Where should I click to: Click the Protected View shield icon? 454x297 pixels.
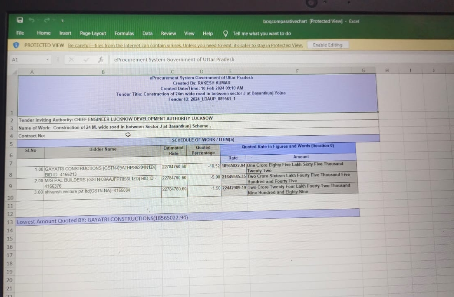click(x=16, y=45)
